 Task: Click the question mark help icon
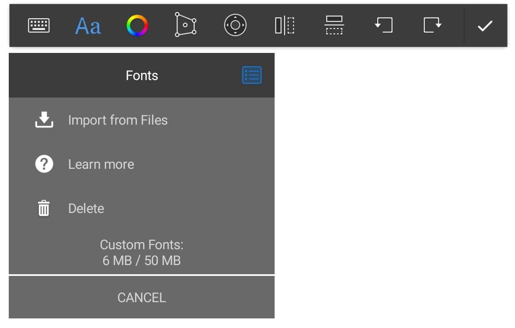(44, 164)
